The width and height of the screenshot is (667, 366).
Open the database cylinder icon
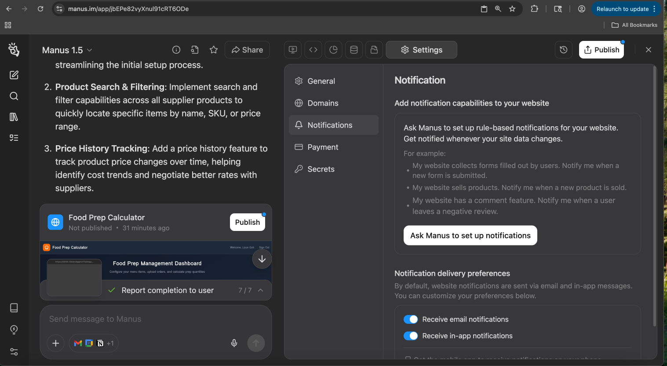point(354,50)
